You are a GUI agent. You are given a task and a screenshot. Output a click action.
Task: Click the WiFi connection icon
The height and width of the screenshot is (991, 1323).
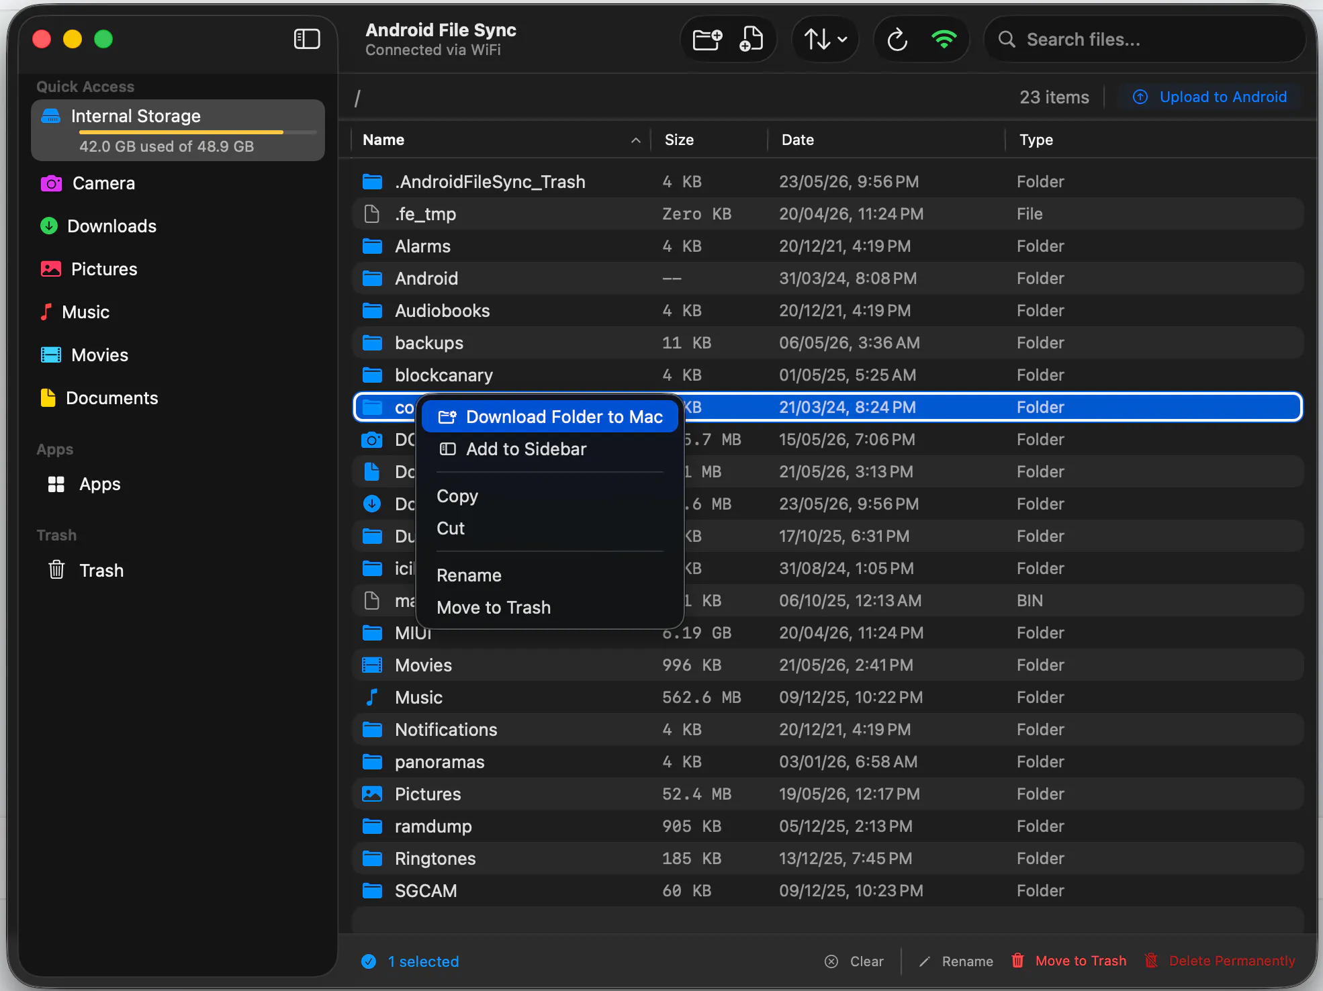click(944, 40)
